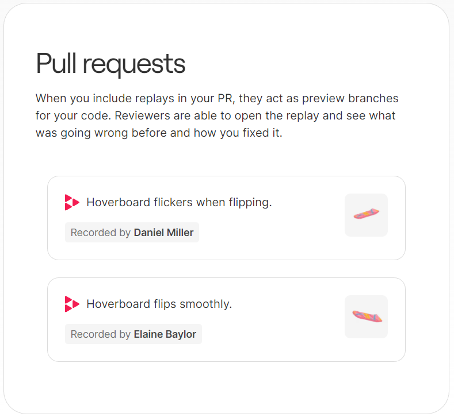Click the Replay logo beside Hoverboard flips smoothly
This screenshot has width=454, height=417.
point(72,304)
